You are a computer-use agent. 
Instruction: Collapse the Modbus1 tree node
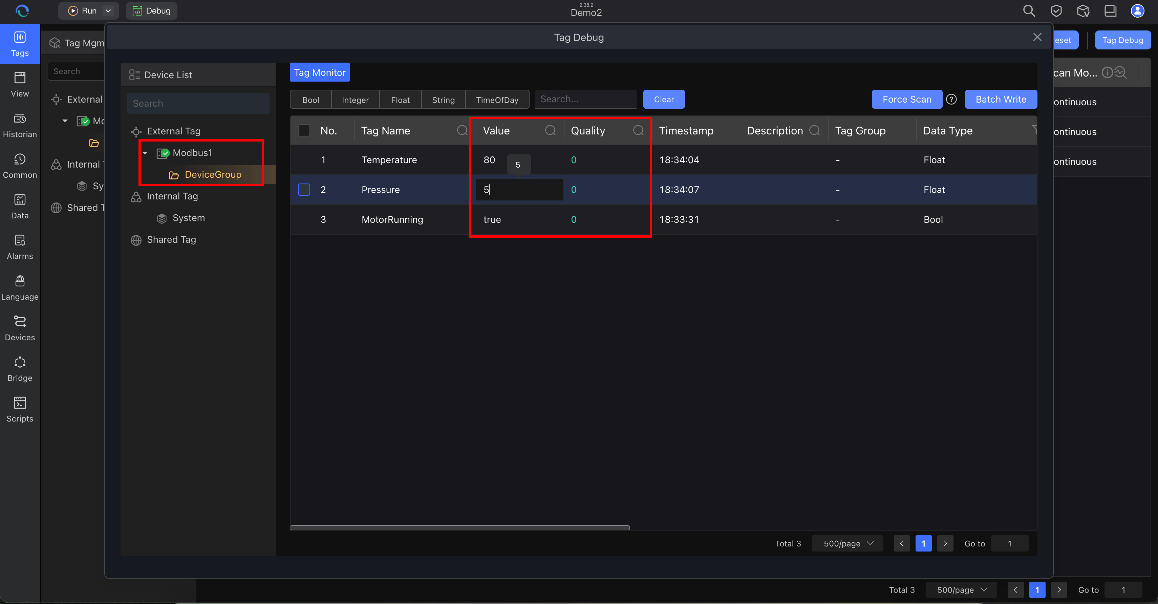point(145,153)
